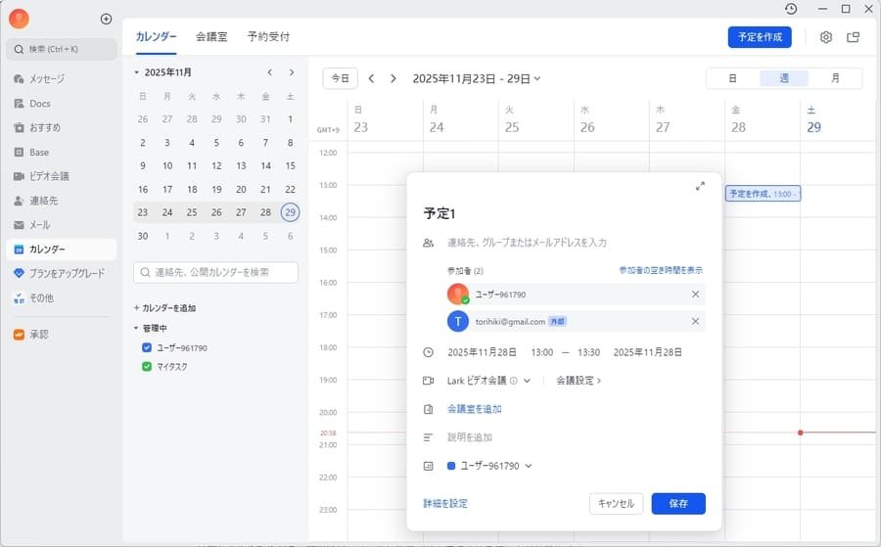
Task: Toggle the マイタスク calendar checkbox
Action: click(147, 367)
